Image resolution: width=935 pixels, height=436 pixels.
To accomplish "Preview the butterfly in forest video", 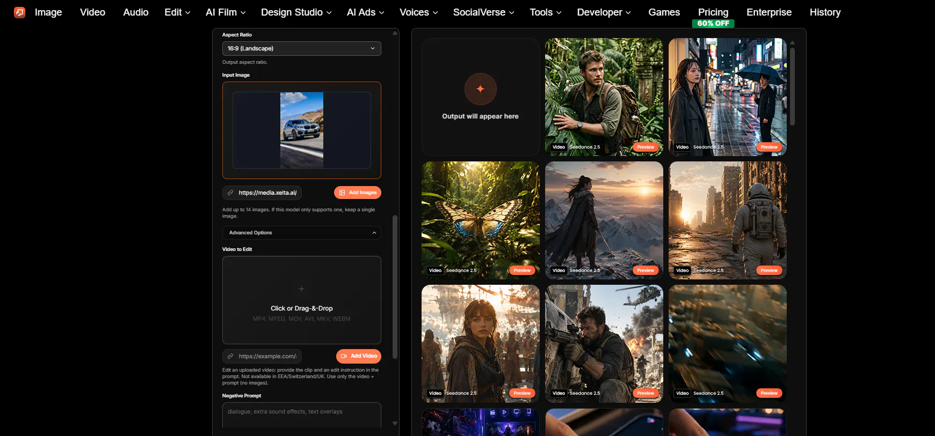I will tap(522, 270).
